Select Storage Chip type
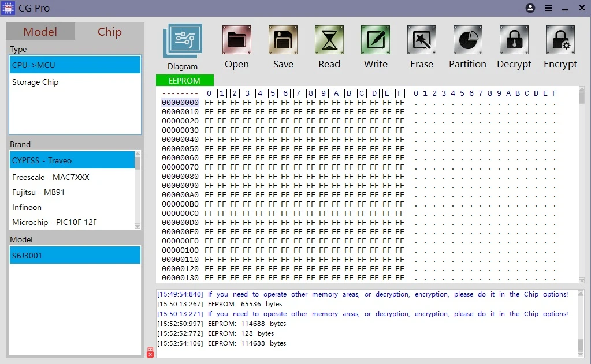 click(x=75, y=82)
